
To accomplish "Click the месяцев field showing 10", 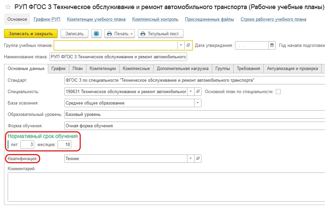I will tap(65, 144).
